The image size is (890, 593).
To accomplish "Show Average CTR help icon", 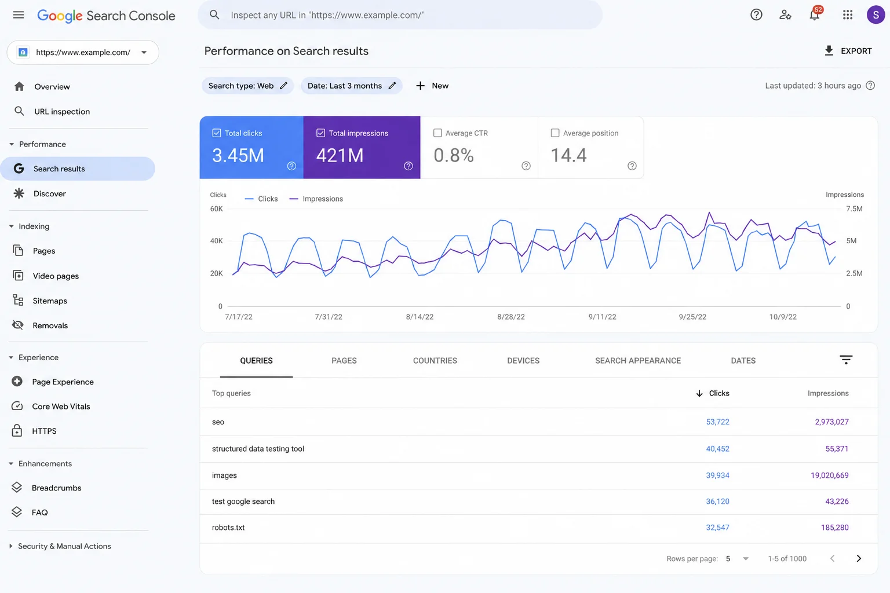I will click(x=526, y=166).
